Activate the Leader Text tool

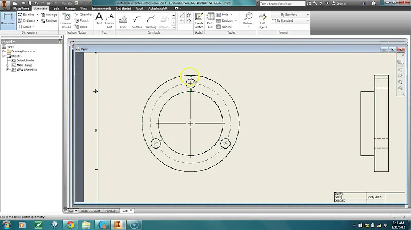click(x=109, y=21)
